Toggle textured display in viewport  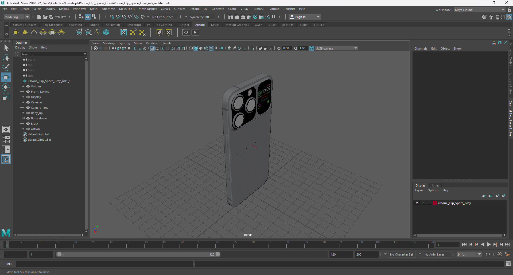[211, 48]
